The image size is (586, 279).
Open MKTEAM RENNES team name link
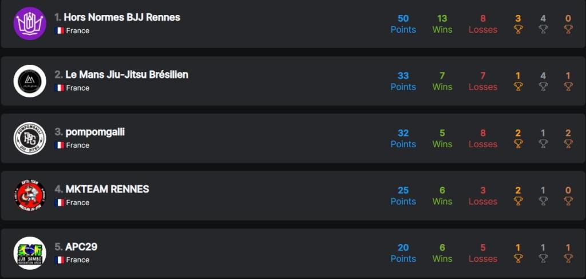[x=107, y=189]
